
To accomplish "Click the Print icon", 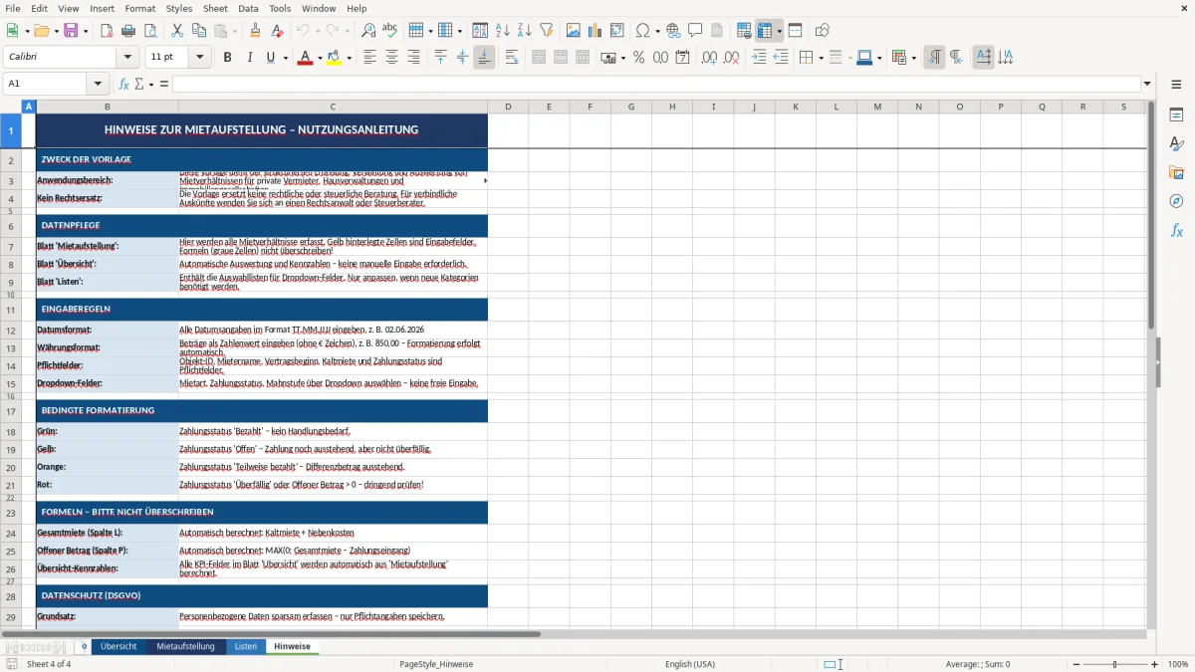I will [x=128, y=31].
